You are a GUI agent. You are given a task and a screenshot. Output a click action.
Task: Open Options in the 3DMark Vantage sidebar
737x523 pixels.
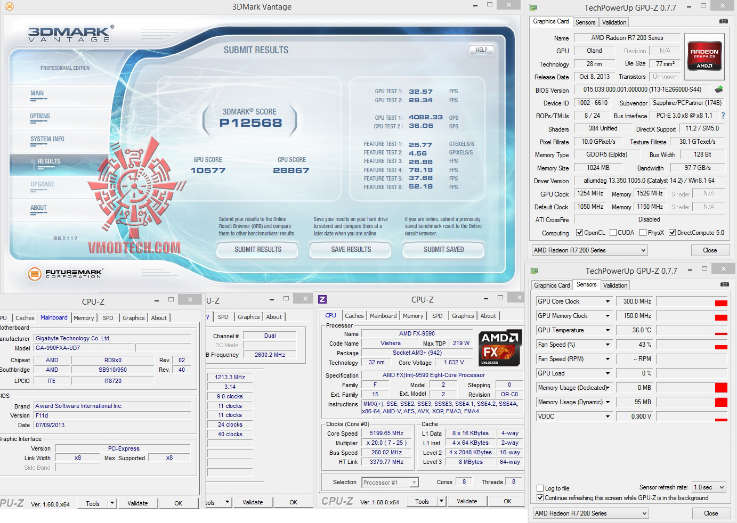(x=40, y=117)
